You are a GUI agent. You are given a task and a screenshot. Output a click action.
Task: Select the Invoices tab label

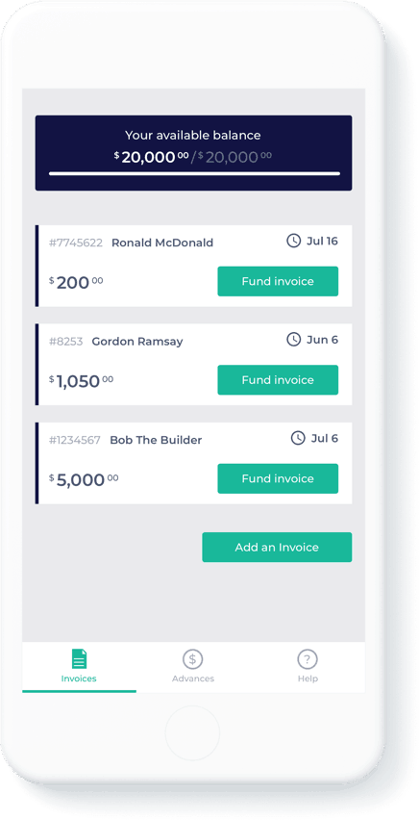pos(79,679)
